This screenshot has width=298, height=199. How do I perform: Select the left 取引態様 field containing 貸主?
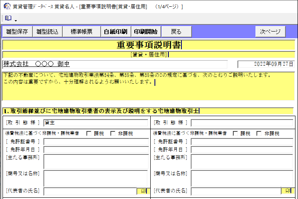(96, 123)
